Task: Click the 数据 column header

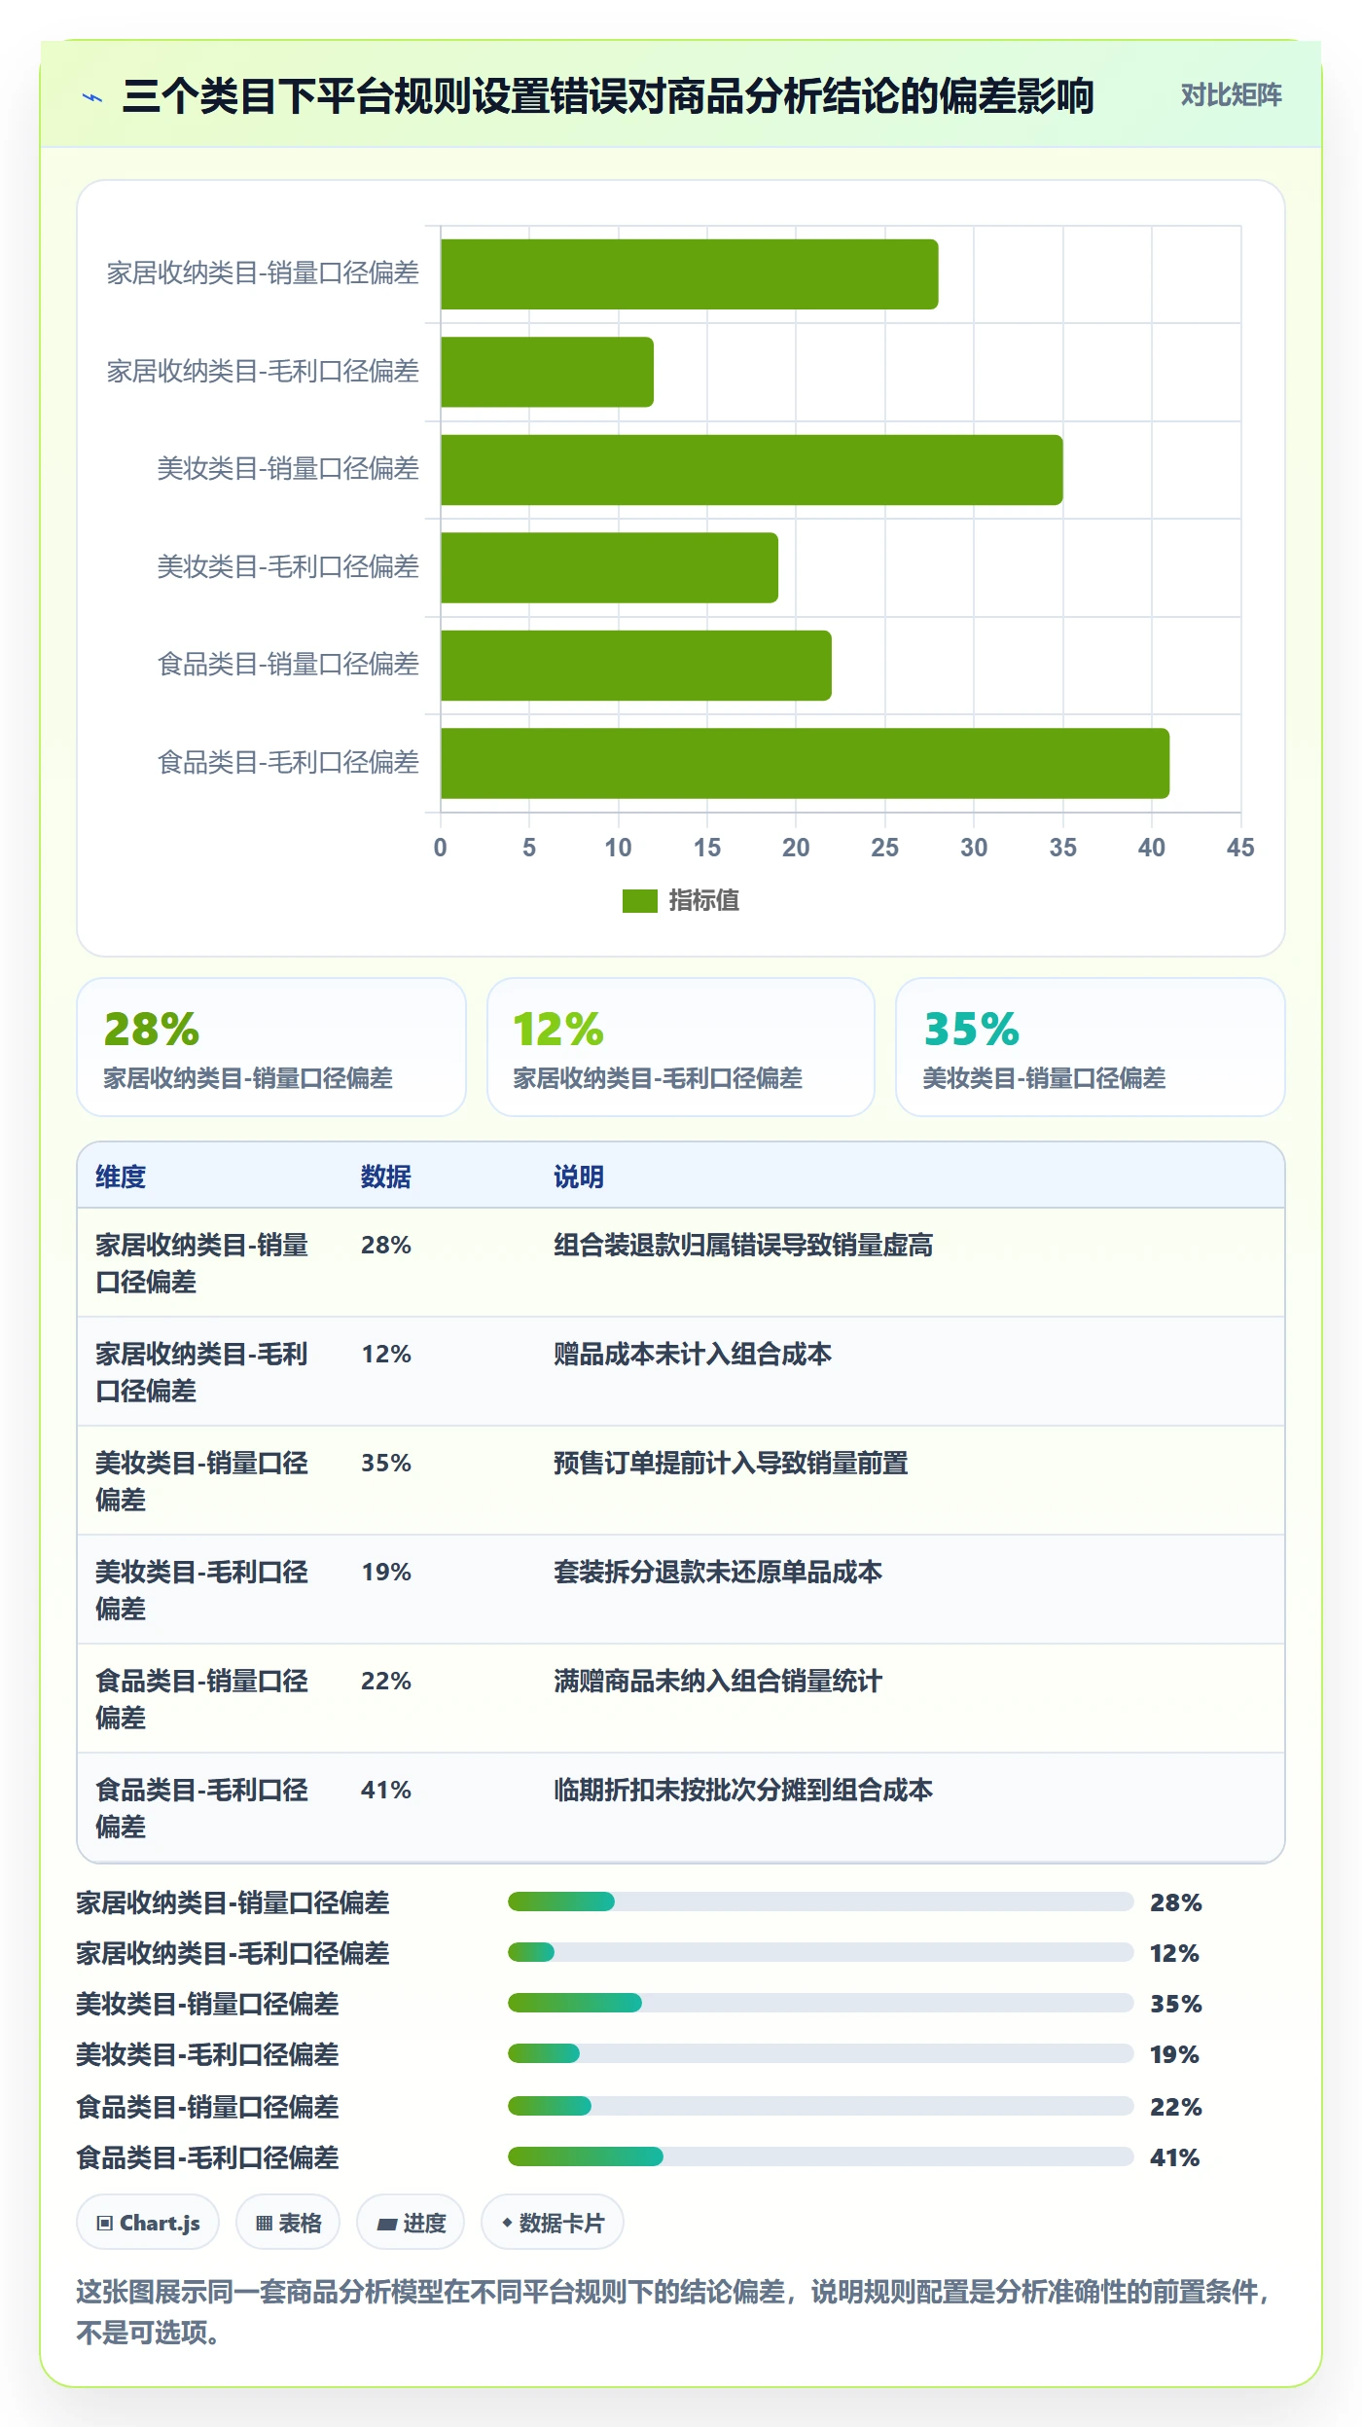Action: [x=386, y=1177]
